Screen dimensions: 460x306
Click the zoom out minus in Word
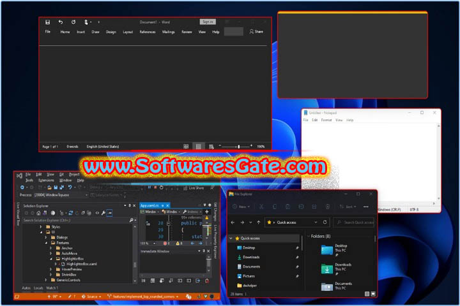[219, 145]
